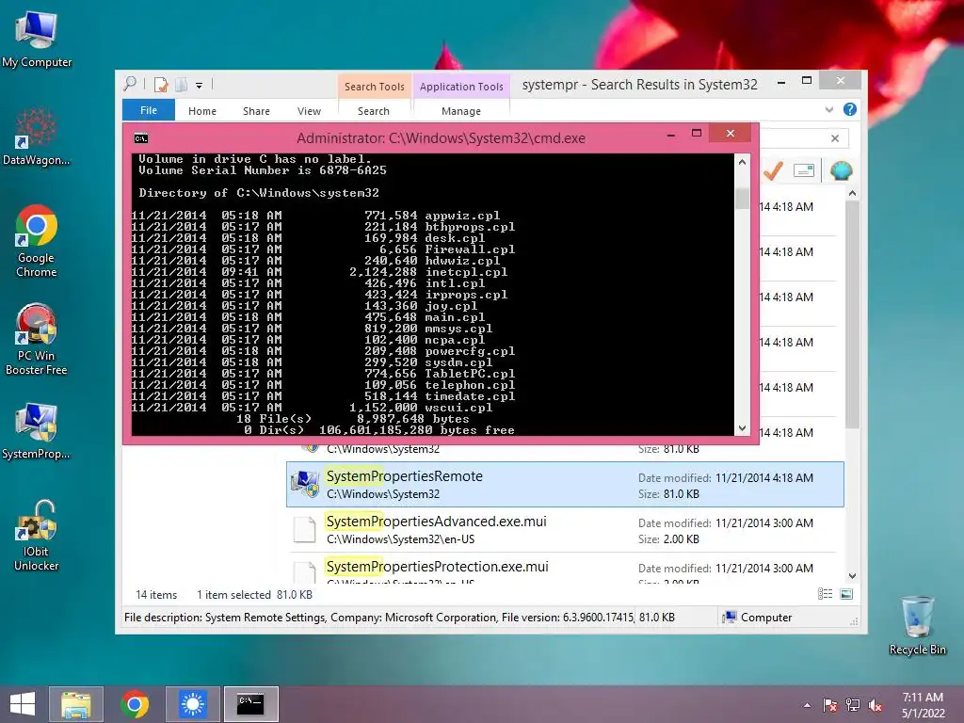Click the Windows Start button
Image resolution: width=964 pixels, height=723 pixels.
23,704
